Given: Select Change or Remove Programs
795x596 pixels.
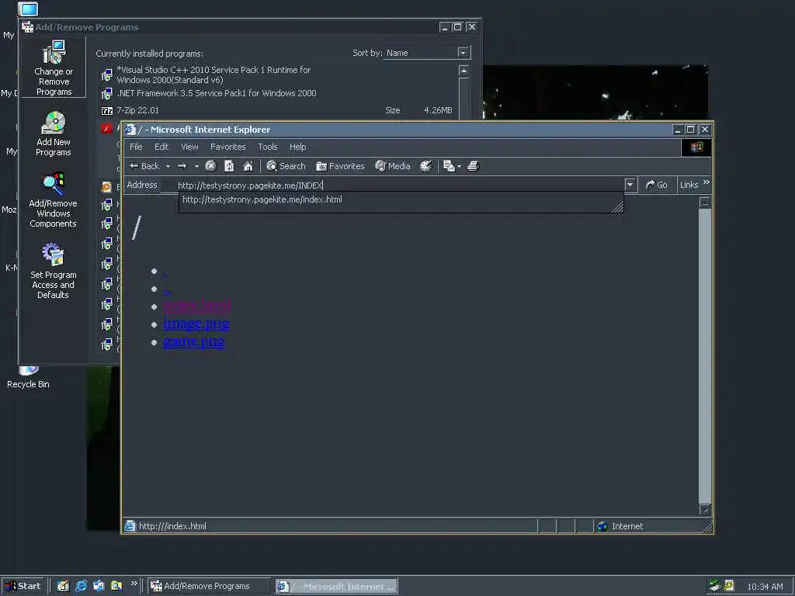Looking at the screenshot, I should [54, 68].
